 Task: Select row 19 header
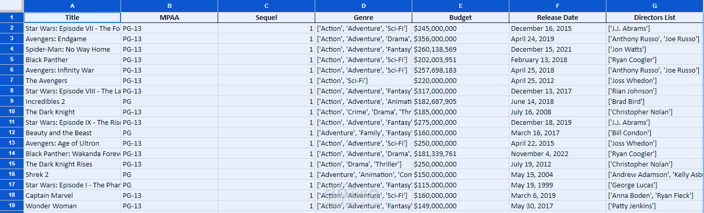pos(11,206)
